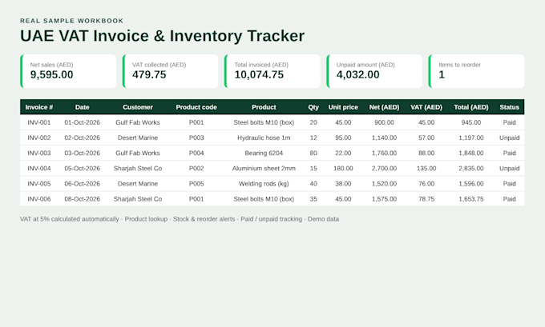Click the Net sales (AED) summary card
Image resolution: width=545 pixels, height=327 pixels.
click(x=68, y=71)
